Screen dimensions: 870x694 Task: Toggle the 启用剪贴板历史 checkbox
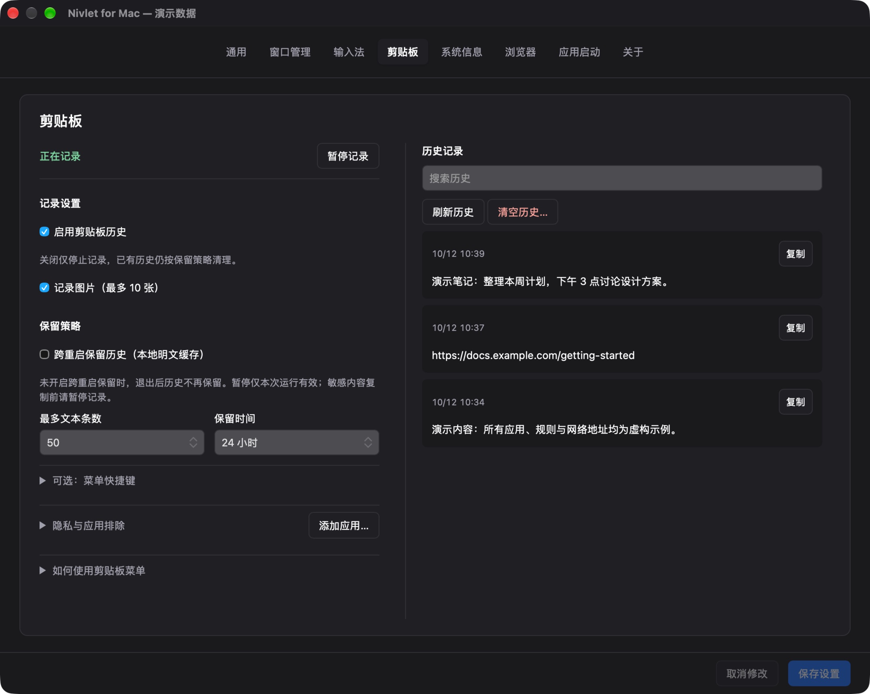coord(44,232)
